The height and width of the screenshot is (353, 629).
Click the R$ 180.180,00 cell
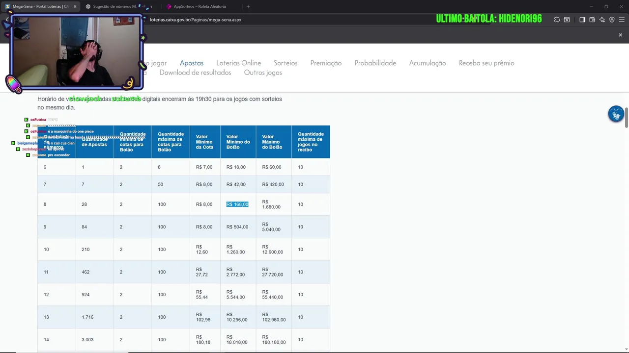point(274,340)
